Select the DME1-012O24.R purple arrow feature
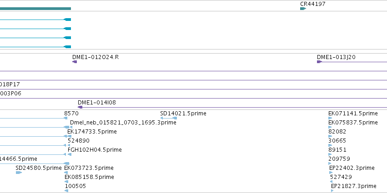The height and width of the screenshot is (193, 387). (x=75, y=62)
